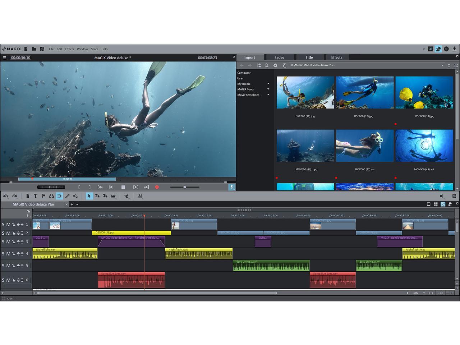Open the Share menu
Screen dimensions: 460x345
(95, 49)
